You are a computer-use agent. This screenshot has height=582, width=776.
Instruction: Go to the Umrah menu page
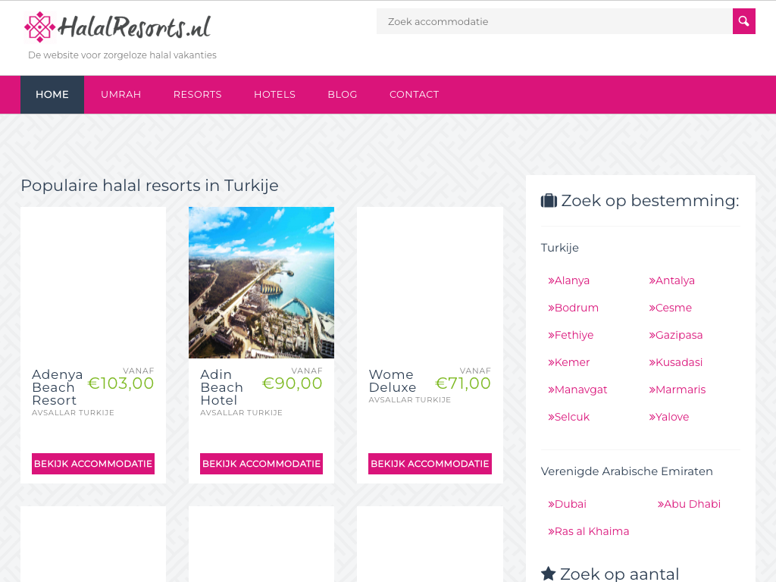coord(121,95)
